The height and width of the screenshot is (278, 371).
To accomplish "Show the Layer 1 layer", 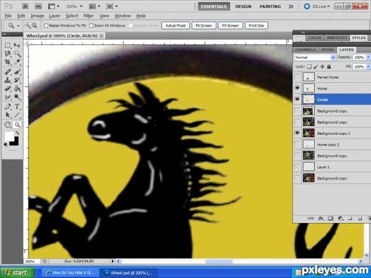I will [x=297, y=167].
